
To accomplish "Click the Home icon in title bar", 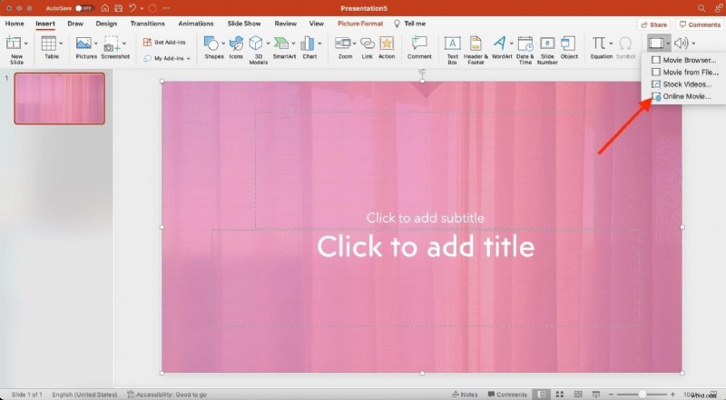I will click(105, 8).
